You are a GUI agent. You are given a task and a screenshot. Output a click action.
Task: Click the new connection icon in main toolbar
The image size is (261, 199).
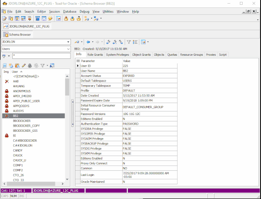point(86,18)
